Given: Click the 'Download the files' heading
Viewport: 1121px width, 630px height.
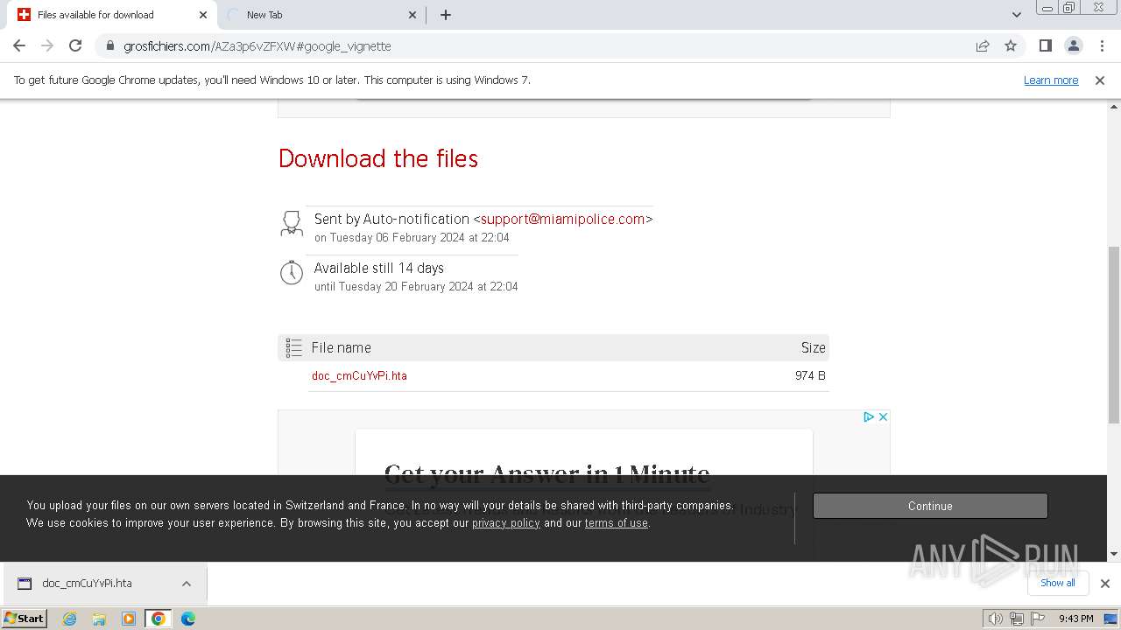Looking at the screenshot, I should (x=378, y=158).
